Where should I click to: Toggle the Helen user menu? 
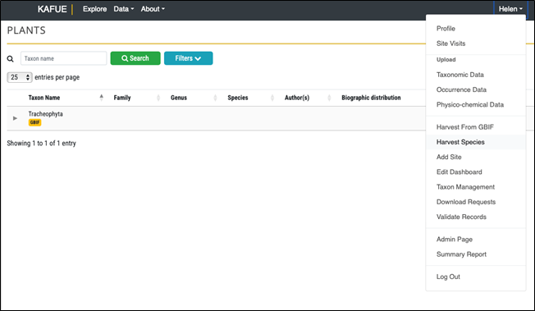coord(510,9)
